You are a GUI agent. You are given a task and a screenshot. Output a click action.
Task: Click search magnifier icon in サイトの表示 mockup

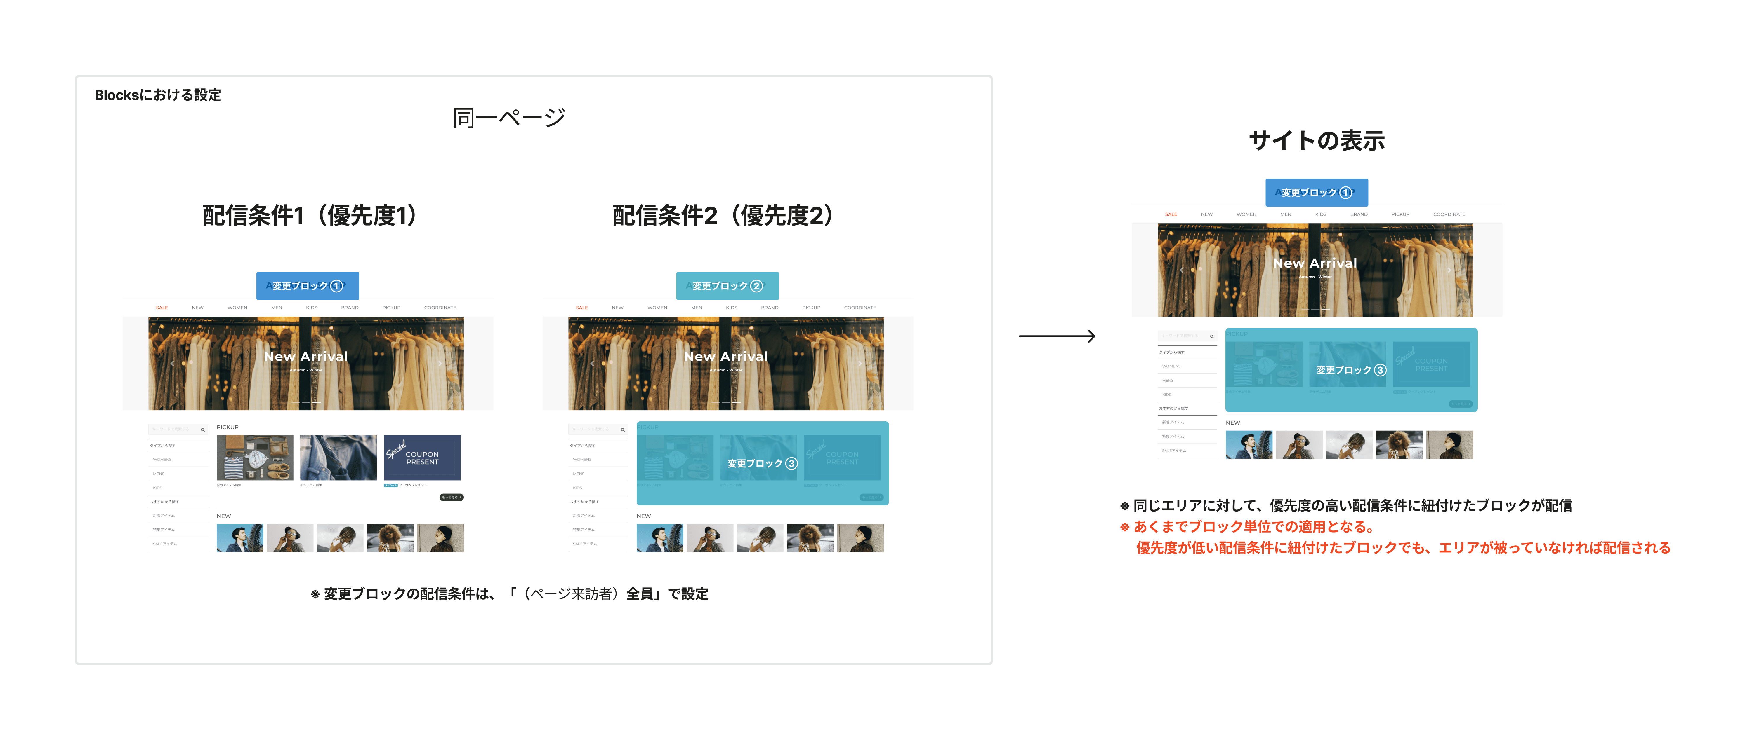(x=1212, y=336)
